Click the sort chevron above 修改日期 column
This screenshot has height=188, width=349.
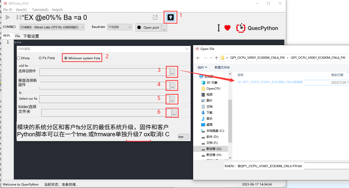(347, 72)
